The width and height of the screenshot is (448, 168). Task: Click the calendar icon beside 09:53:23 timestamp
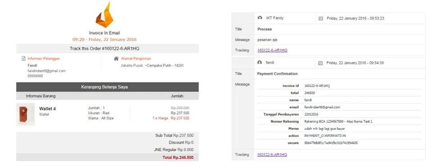tap(321, 18)
